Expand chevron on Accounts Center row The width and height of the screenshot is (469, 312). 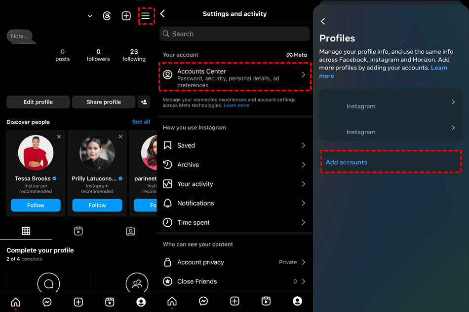tap(303, 74)
